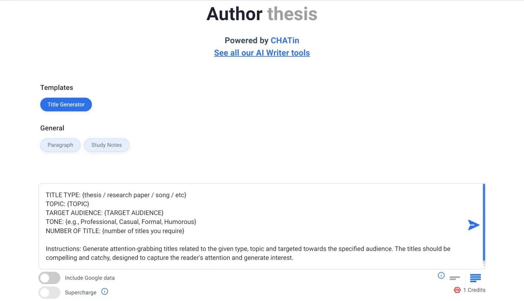Screen dimensions: 524x301
Task: Click the send prompt arrow icon
Action: [x=473, y=225]
